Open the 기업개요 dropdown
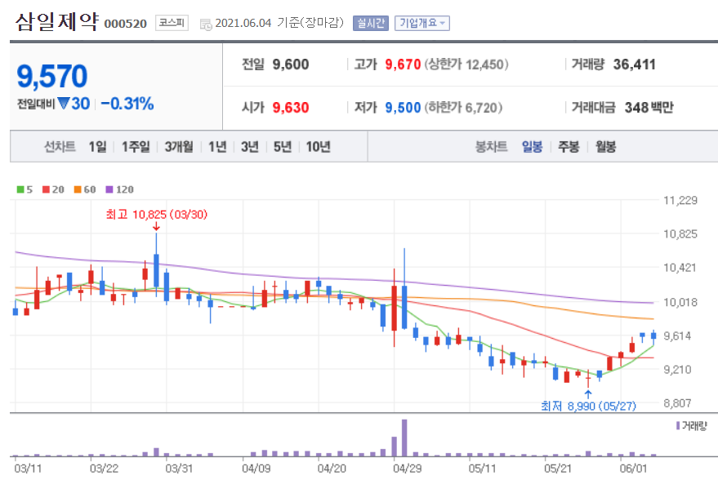718x480 pixels. [x=422, y=24]
